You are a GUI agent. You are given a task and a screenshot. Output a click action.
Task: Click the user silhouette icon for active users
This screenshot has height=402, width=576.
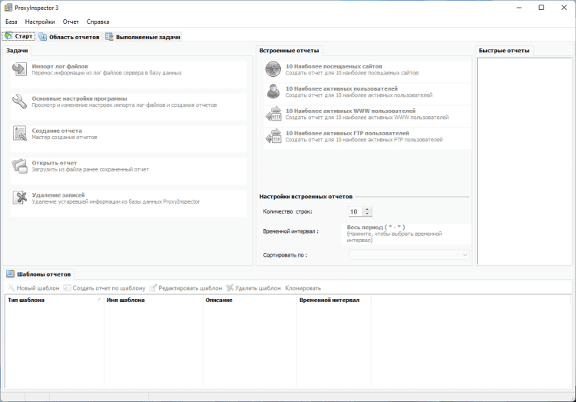[x=273, y=91]
